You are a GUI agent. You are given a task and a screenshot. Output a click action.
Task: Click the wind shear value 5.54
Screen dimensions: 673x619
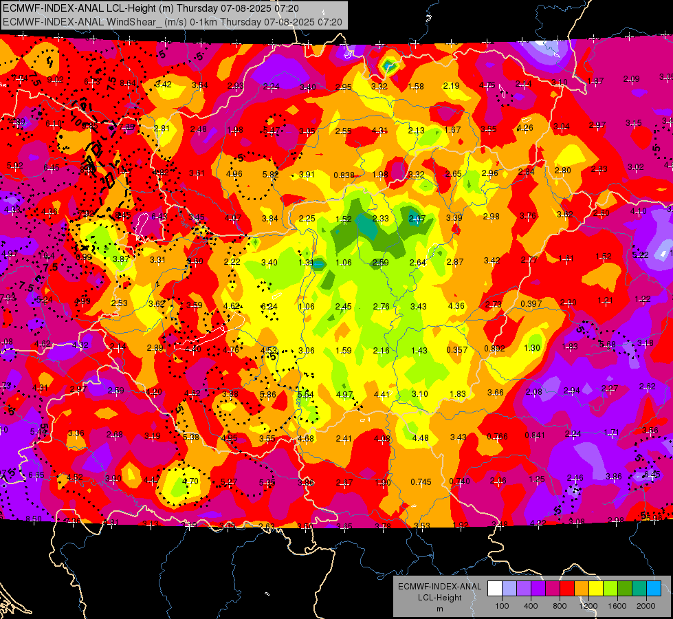tap(306, 394)
